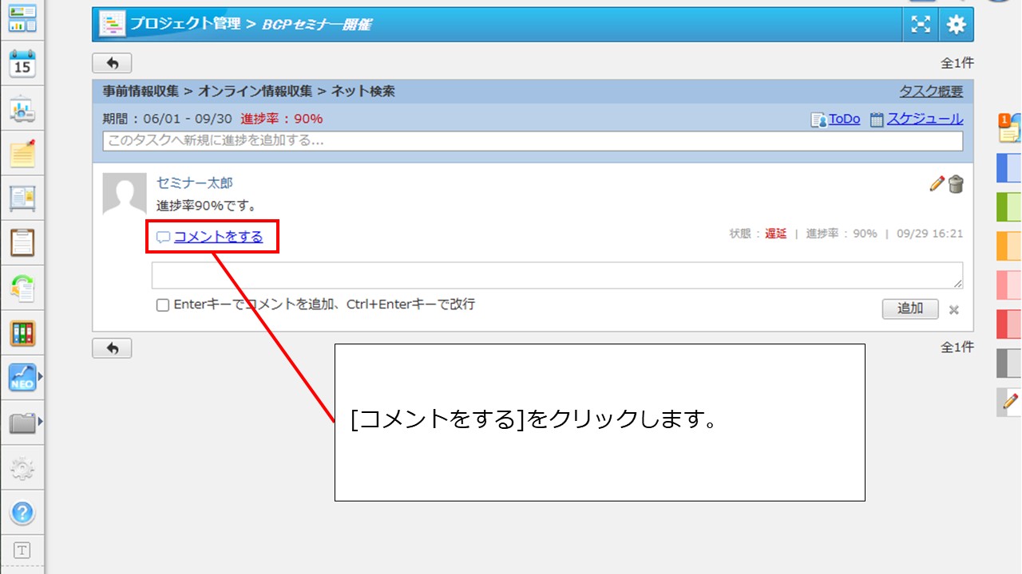This screenshot has width=1022, height=574.
Task: Open the スケジュール link
Action: [925, 119]
